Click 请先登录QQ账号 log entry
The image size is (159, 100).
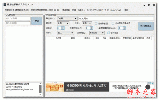tap(18, 84)
